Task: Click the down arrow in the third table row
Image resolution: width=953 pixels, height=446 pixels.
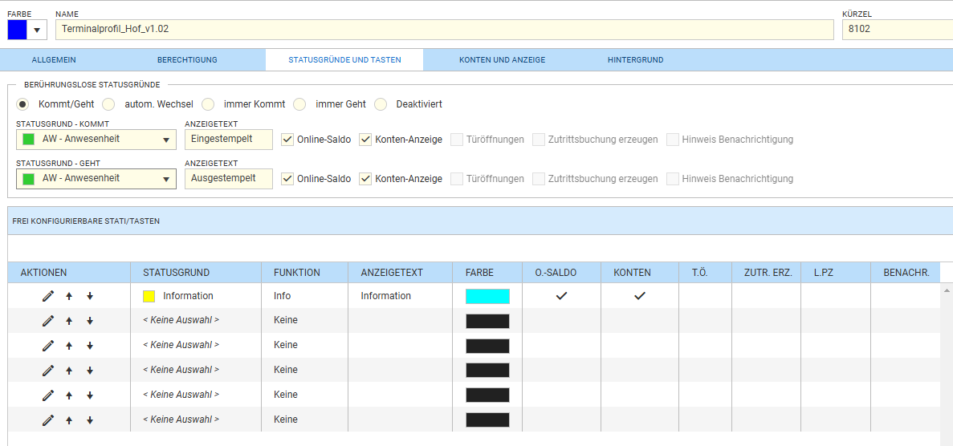Action: pyautogui.click(x=90, y=345)
